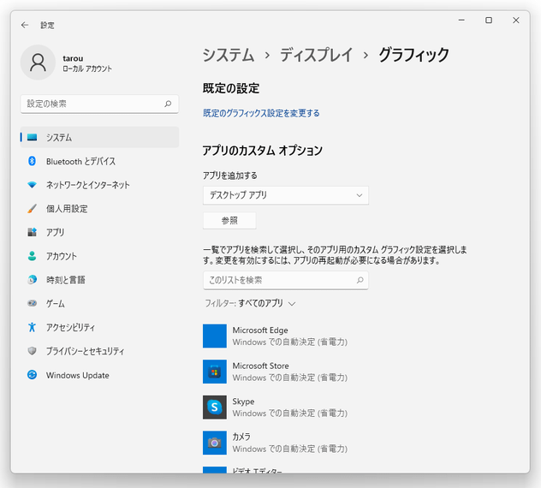Open プライバシーとセキュリティ category
541x488 pixels.
[x=99, y=351]
